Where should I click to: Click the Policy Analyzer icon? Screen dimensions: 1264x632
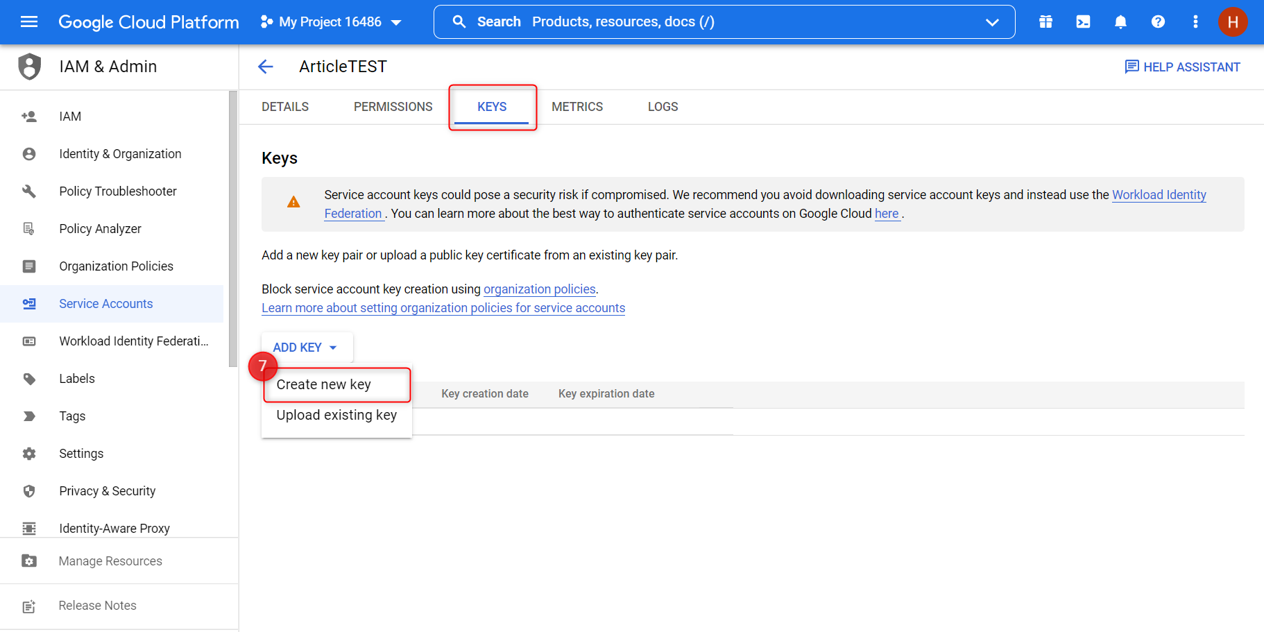click(x=29, y=229)
